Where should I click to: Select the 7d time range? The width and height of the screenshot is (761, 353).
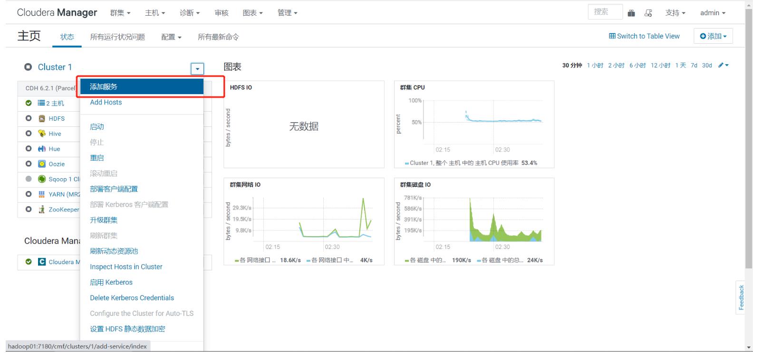[x=694, y=66]
